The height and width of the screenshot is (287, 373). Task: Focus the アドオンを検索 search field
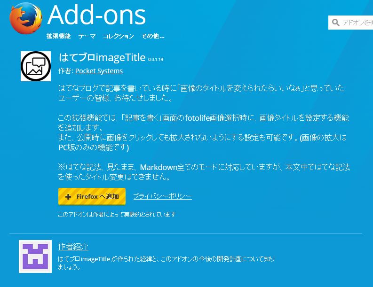tap(350, 23)
